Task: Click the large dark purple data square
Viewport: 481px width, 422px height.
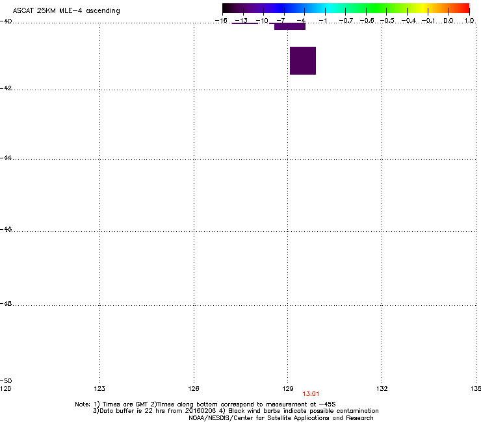Action: click(x=303, y=60)
